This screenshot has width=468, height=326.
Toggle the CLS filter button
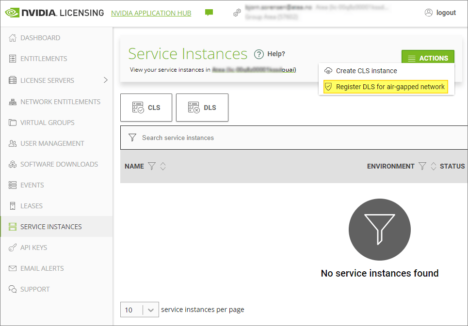(x=146, y=108)
